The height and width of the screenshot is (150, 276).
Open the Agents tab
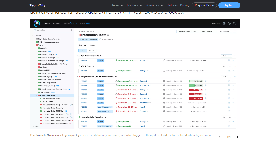click(70, 23)
